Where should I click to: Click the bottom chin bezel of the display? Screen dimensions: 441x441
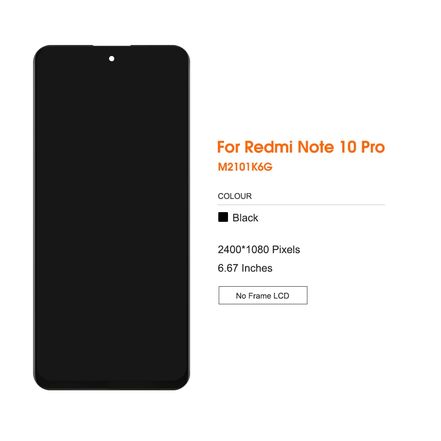[112, 385]
